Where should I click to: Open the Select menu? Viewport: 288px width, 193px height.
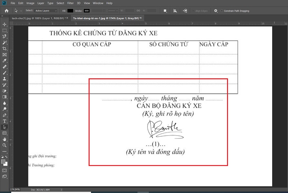click(60, 3)
